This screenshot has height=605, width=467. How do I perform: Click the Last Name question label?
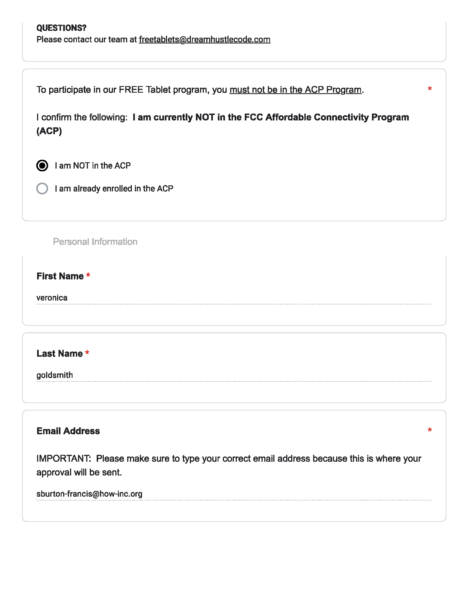tap(60, 353)
